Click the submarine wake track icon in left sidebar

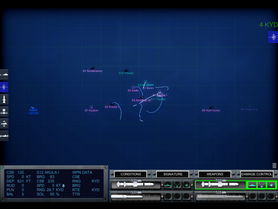click(x=4, y=75)
